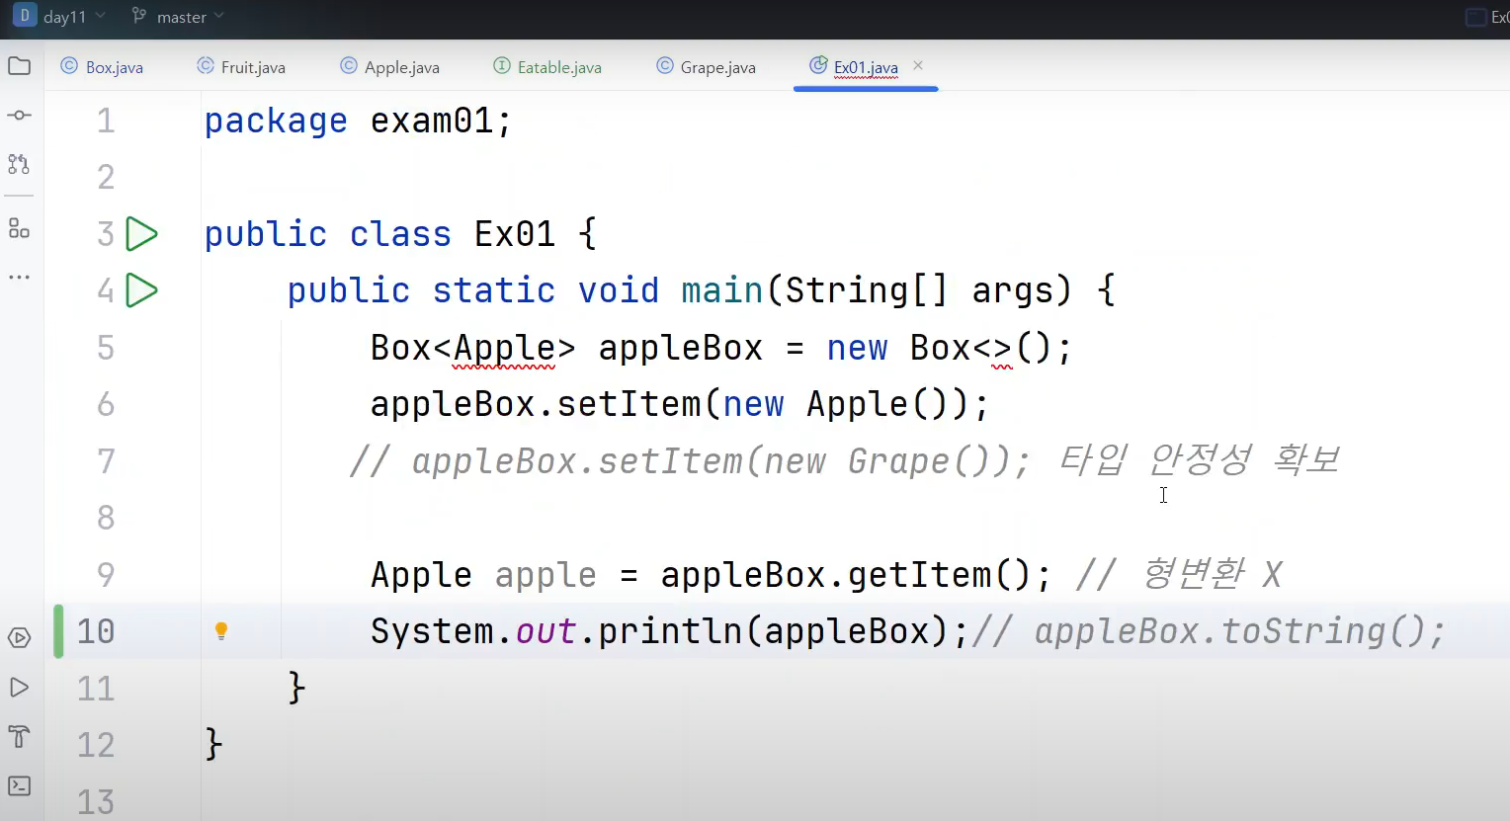
Task: Open the Build hammer tool window
Action: 19,736
